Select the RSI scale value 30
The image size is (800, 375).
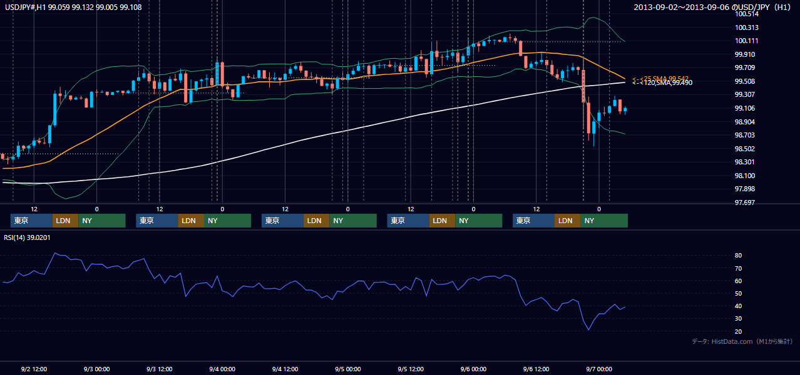[739, 319]
